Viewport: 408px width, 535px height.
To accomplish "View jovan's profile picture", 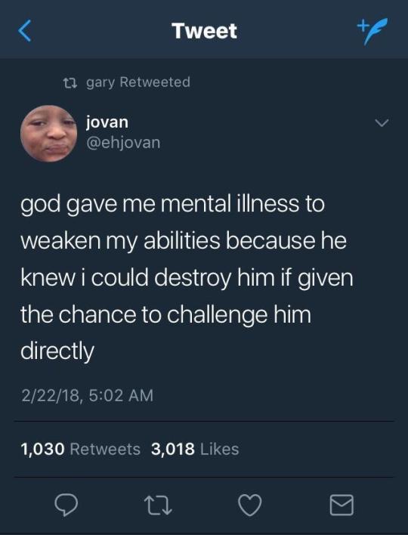I will (x=49, y=134).
